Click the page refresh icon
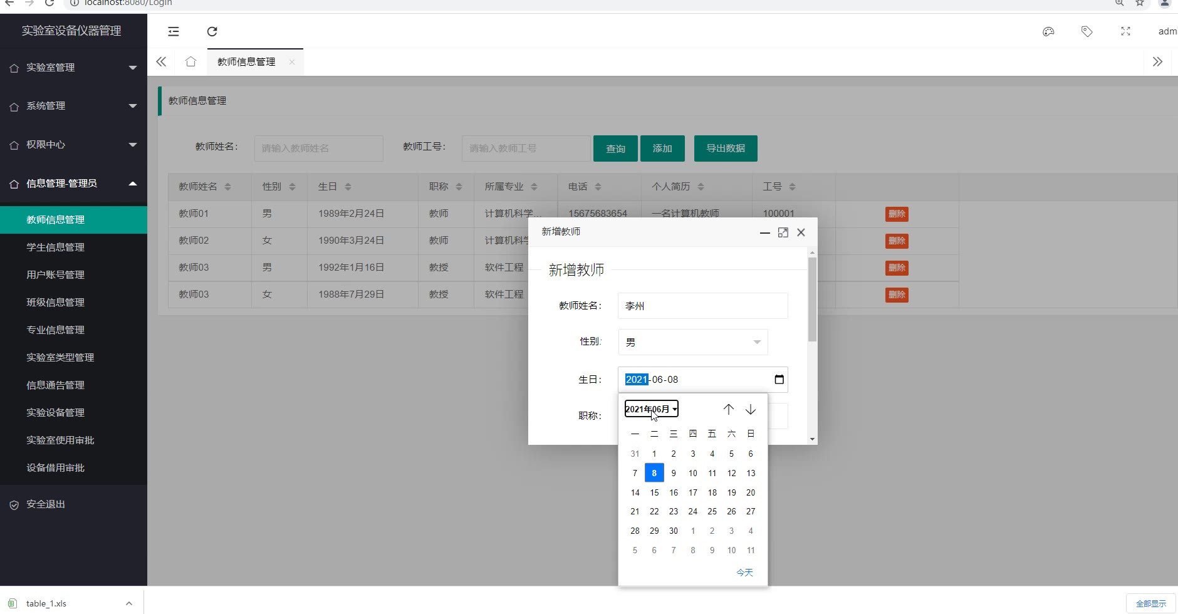Image resolution: width=1178 pixels, height=614 pixels. click(x=212, y=31)
